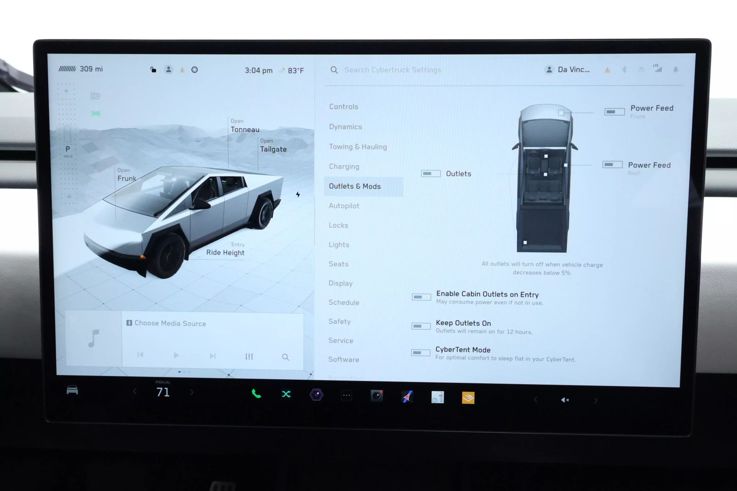The image size is (737, 491).
Task: Open the Locks settings
Action: [338, 225]
